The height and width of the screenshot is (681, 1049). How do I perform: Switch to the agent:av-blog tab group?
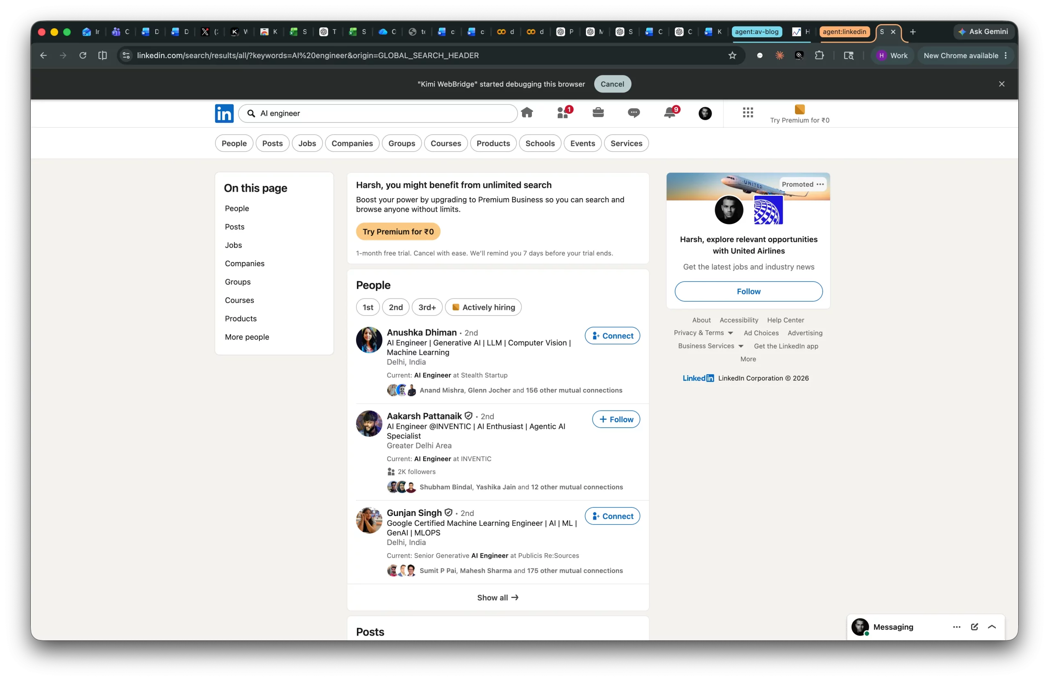tap(756, 32)
